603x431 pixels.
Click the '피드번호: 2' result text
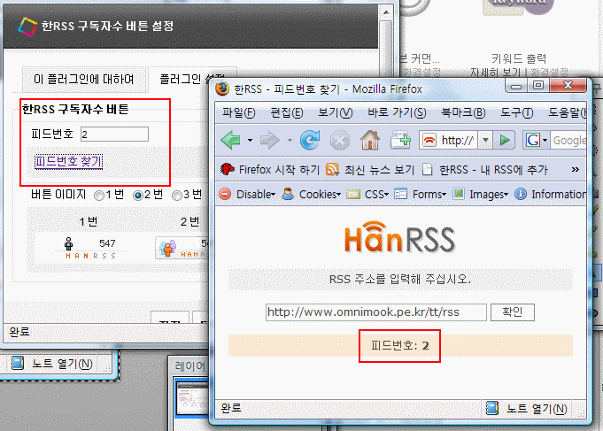pyautogui.click(x=400, y=346)
